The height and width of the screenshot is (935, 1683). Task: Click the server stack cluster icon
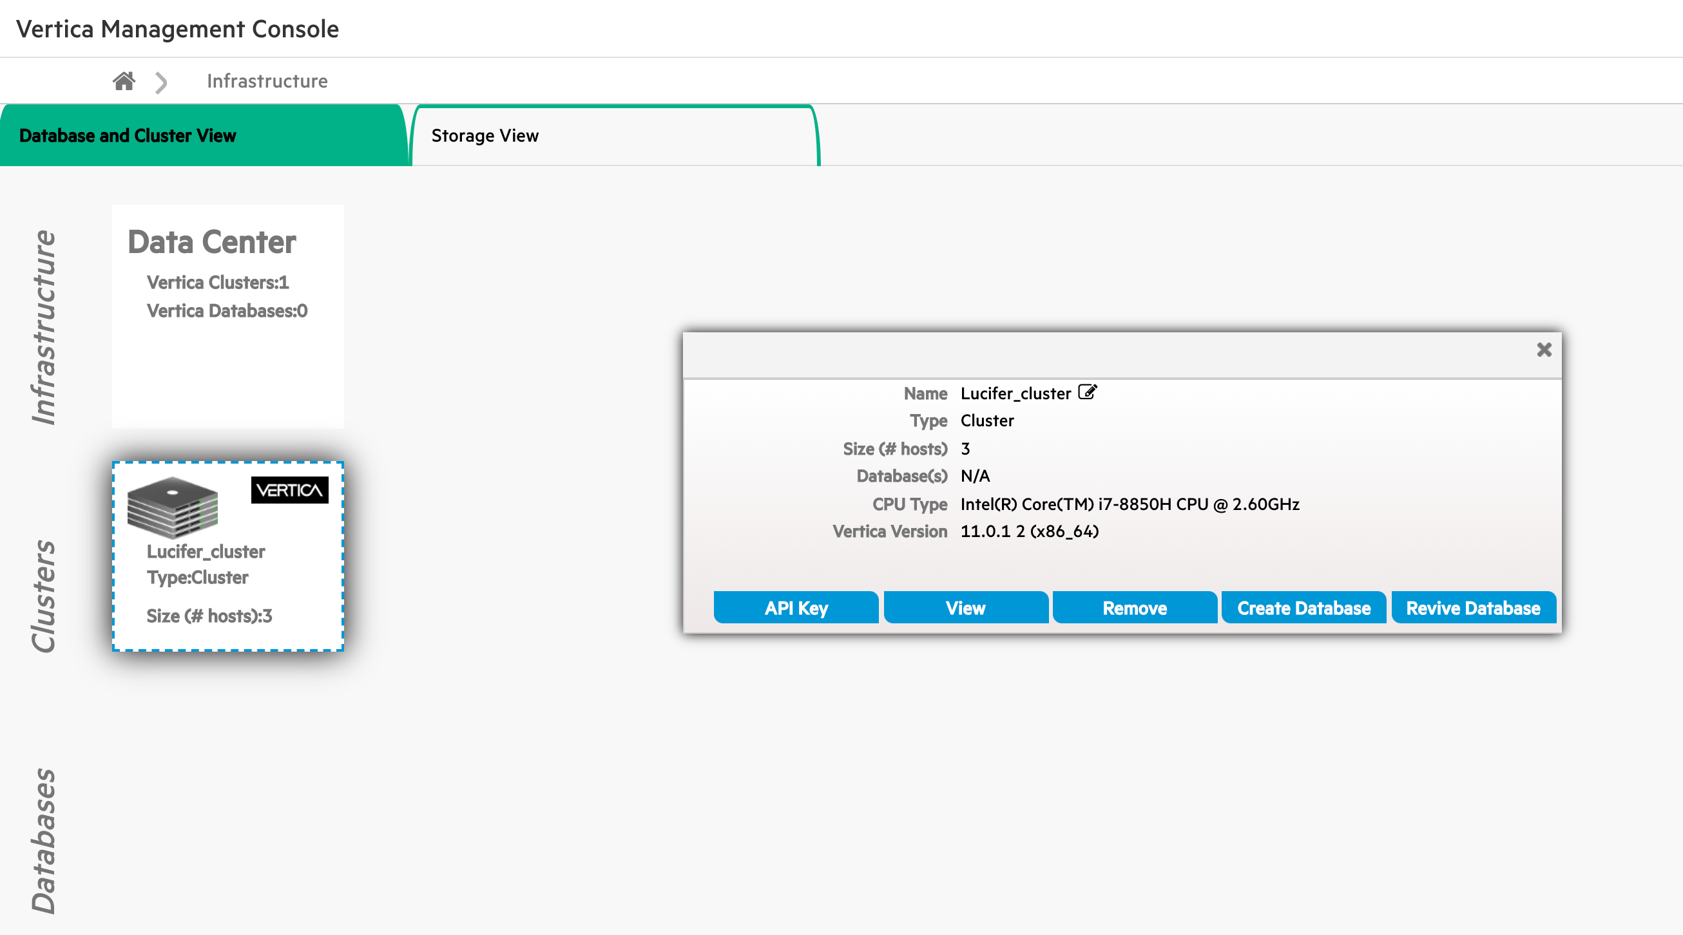tap(172, 507)
